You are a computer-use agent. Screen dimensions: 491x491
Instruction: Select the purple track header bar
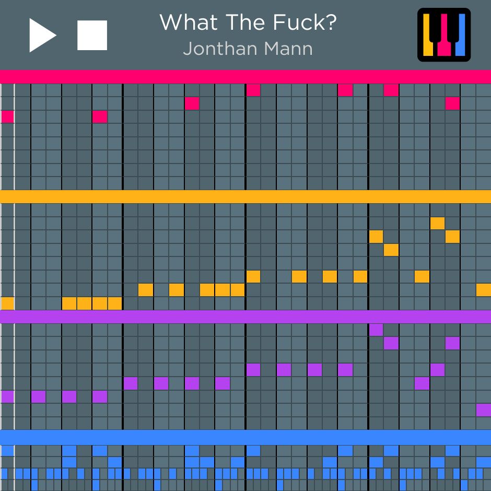coord(245,317)
